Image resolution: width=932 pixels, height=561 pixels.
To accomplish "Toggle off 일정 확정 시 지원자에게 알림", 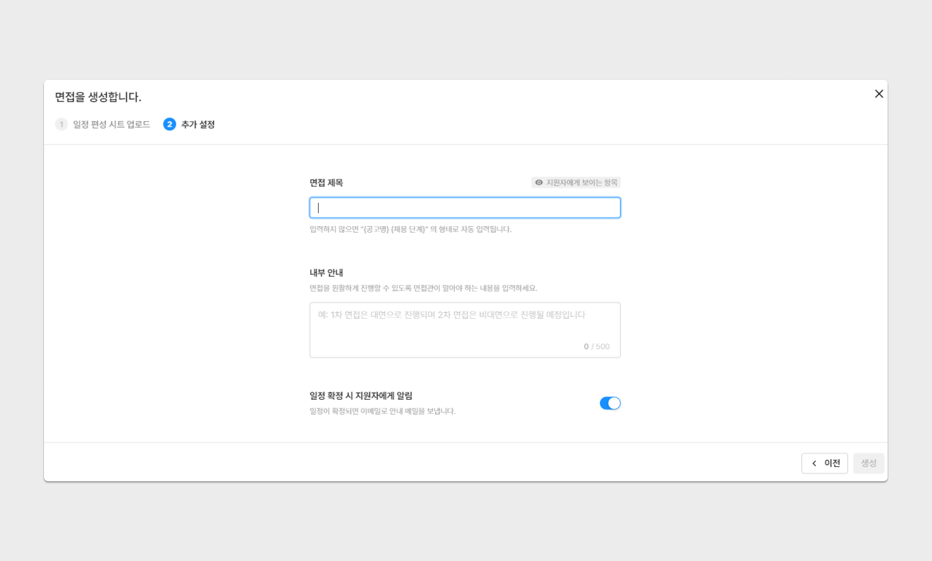I will (610, 403).
